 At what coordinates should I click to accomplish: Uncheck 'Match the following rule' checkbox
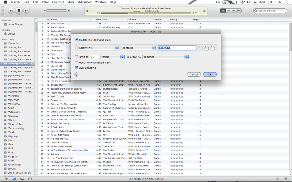77,39
